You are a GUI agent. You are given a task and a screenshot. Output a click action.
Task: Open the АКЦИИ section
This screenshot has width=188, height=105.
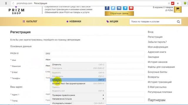(x=112, y=21)
